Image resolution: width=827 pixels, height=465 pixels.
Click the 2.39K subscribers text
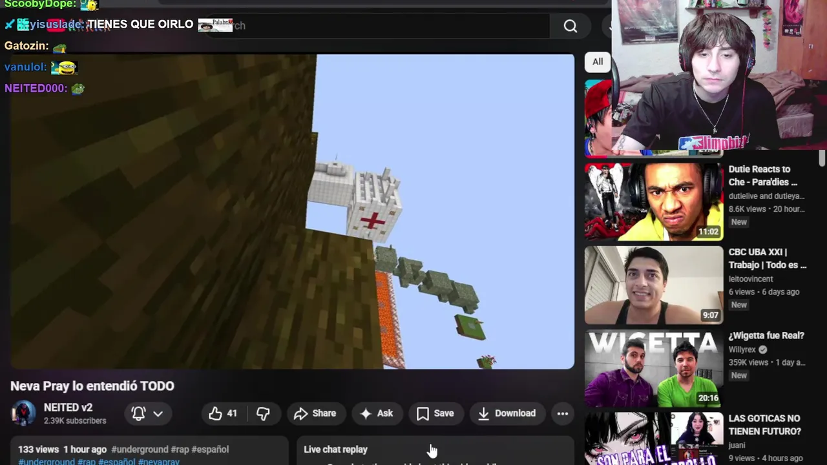pyautogui.click(x=75, y=421)
